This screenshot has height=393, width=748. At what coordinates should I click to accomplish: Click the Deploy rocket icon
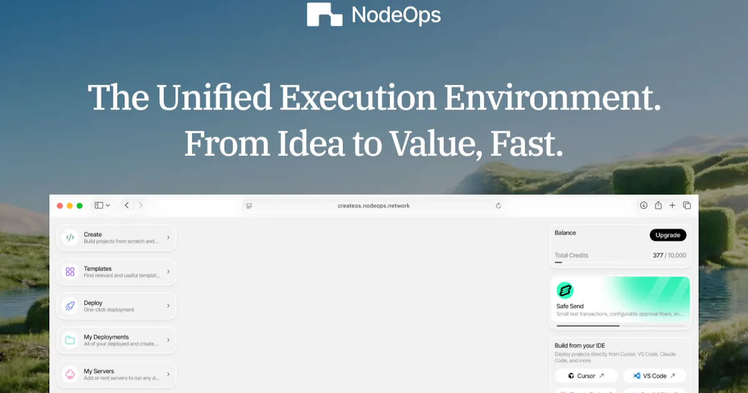(x=70, y=306)
